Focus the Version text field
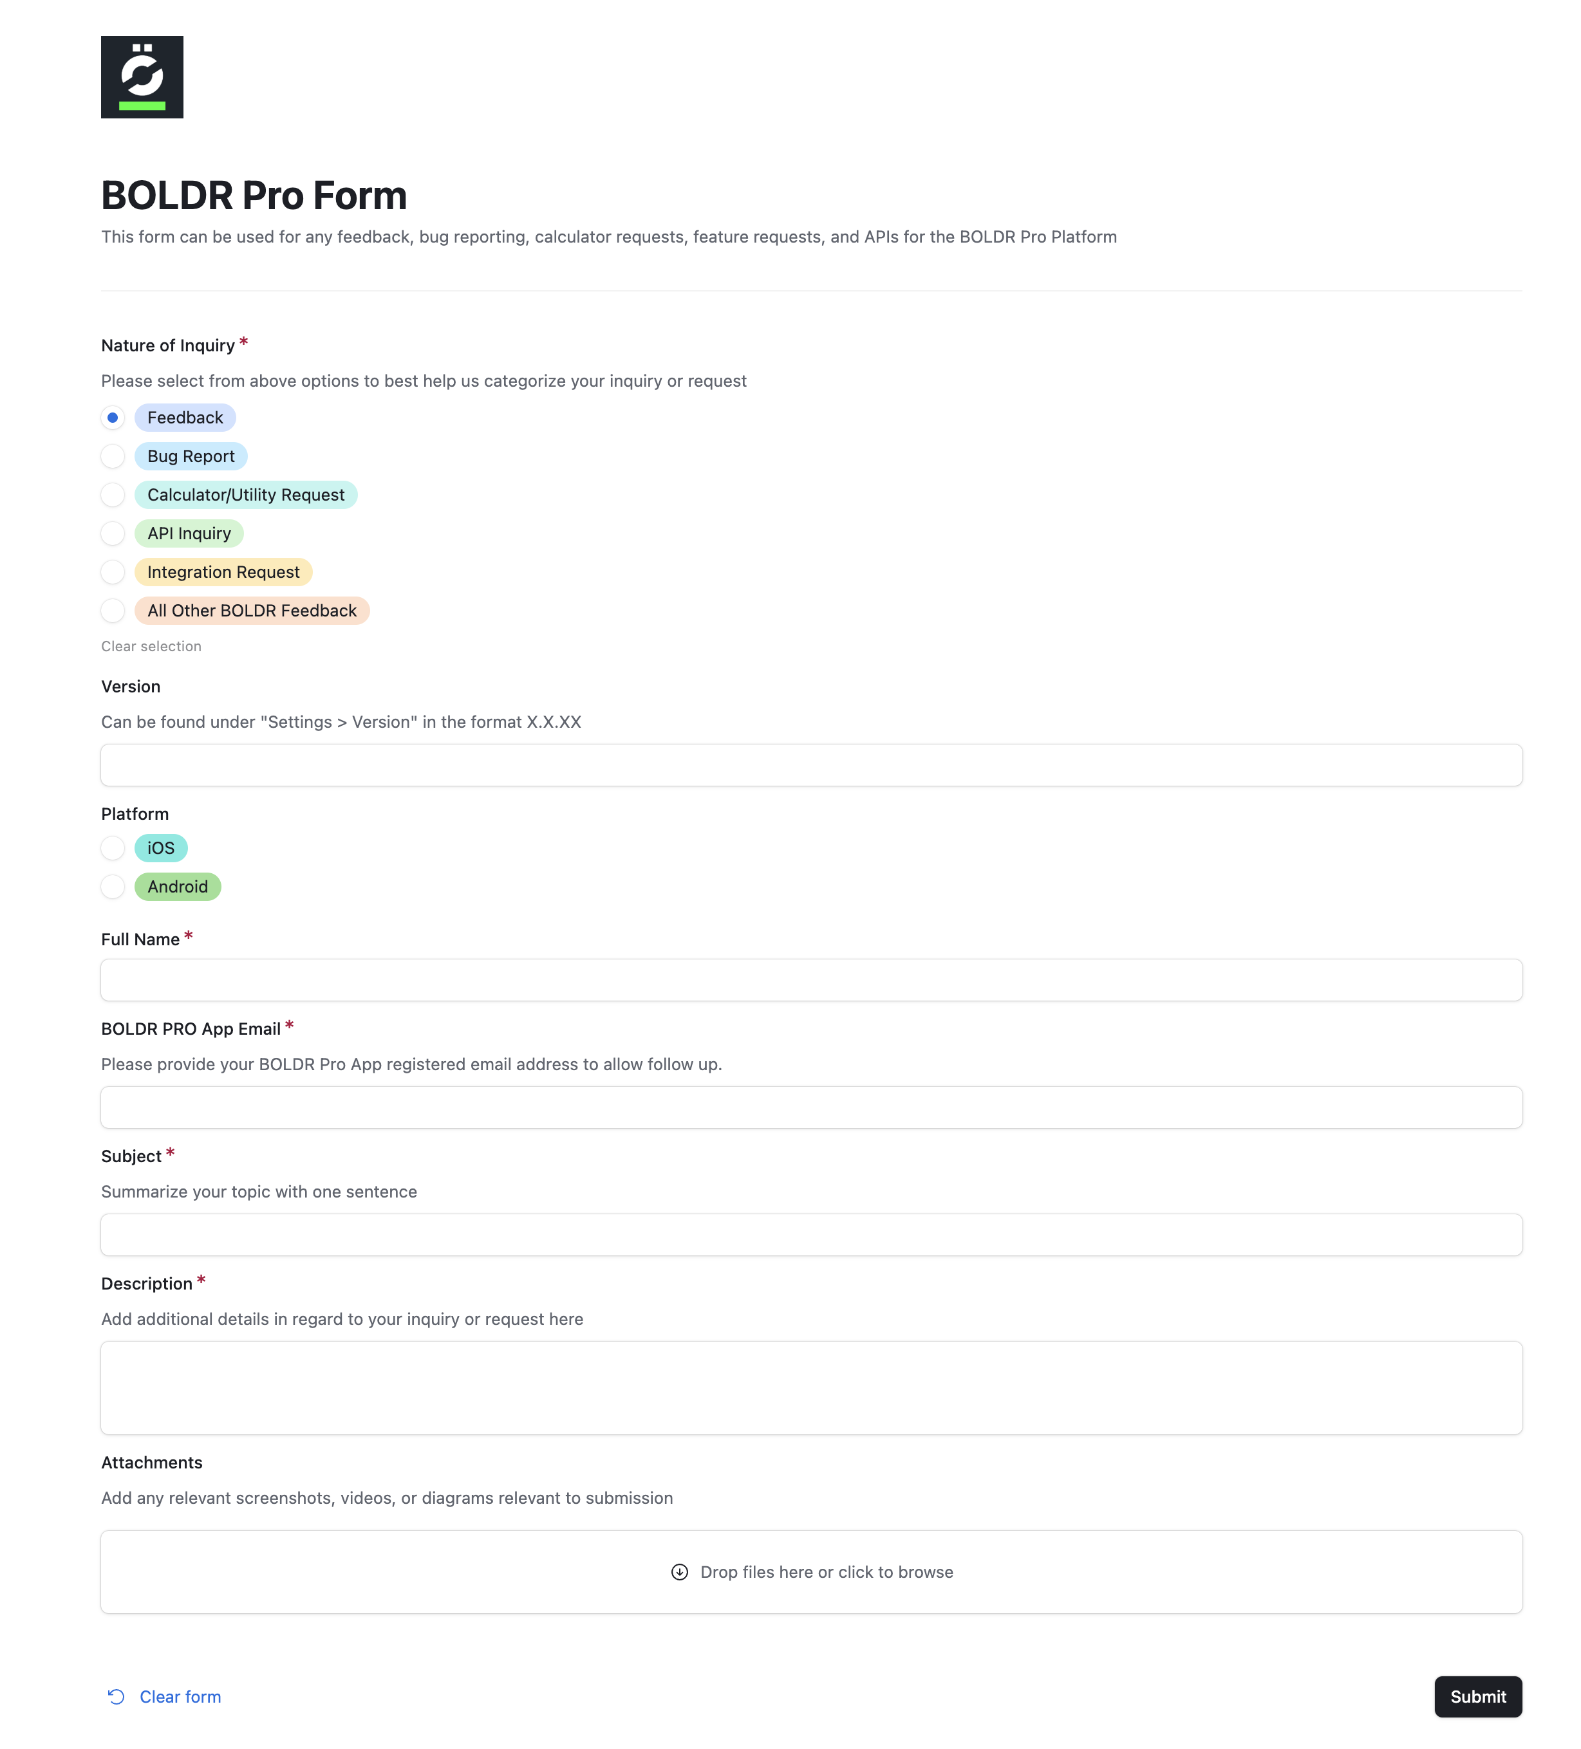 click(x=811, y=765)
